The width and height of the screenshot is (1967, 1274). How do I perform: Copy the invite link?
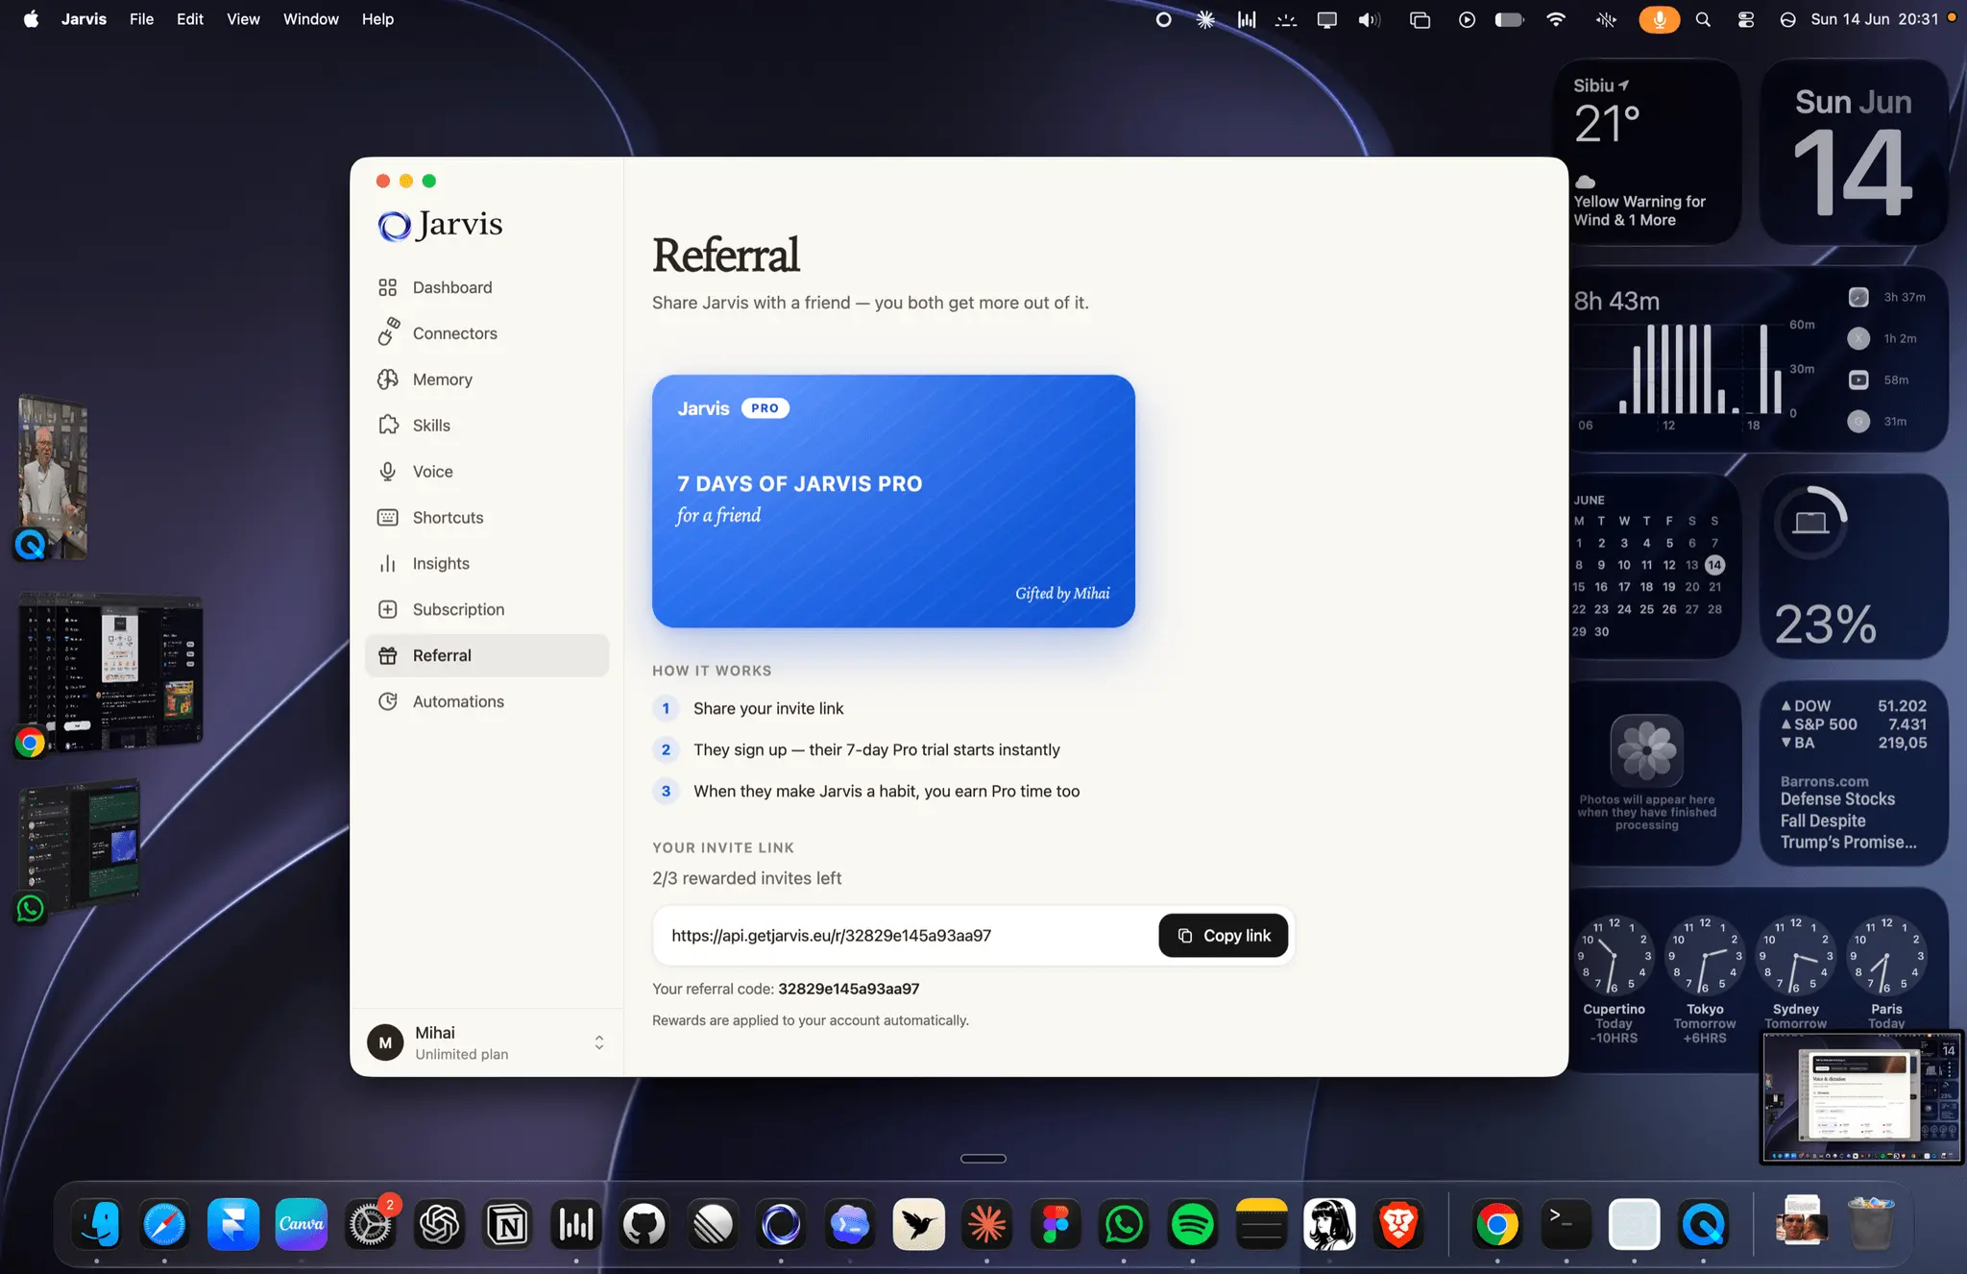(1223, 935)
